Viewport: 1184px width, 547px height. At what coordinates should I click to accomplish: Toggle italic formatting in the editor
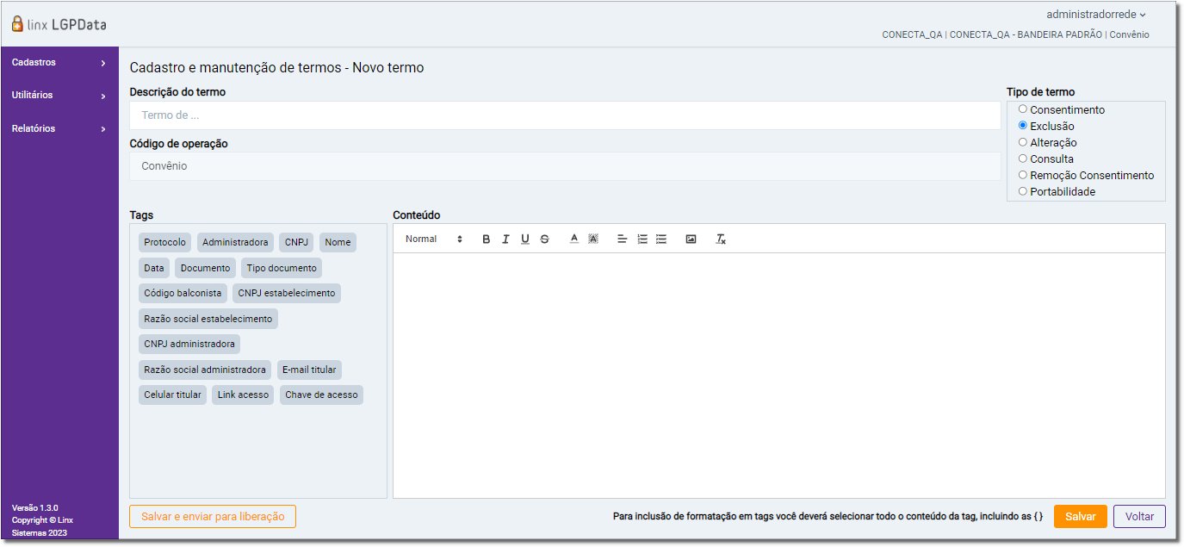coord(505,239)
